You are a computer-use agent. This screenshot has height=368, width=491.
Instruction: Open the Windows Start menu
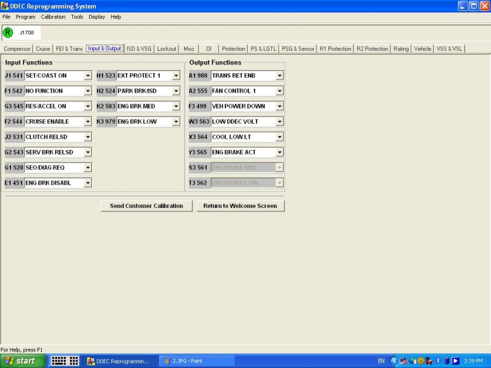click(x=21, y=361)
